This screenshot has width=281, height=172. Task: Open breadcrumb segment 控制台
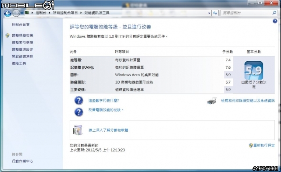(41, 13)
